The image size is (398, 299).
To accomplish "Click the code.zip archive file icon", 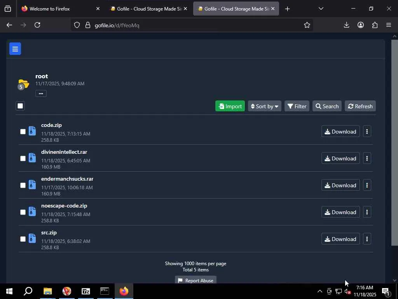I will coord(32,131).
